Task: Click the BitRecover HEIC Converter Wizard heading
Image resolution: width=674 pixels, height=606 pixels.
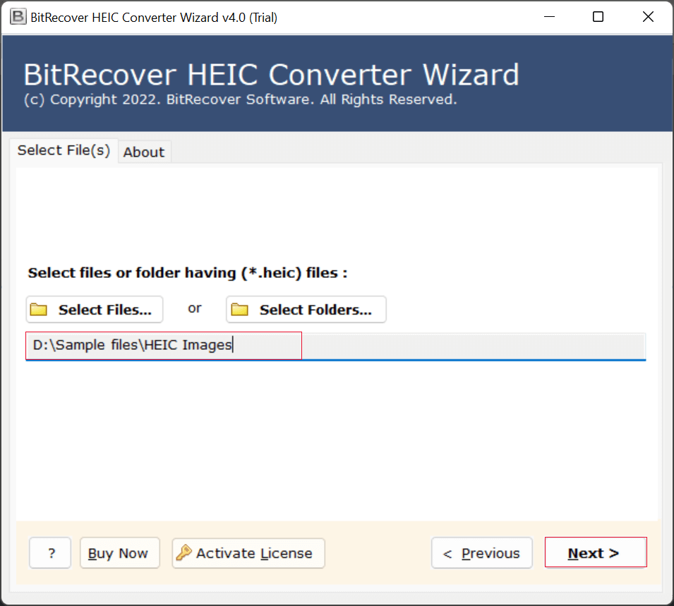Action: (x=271, y=75)
